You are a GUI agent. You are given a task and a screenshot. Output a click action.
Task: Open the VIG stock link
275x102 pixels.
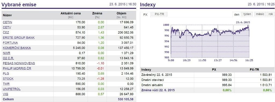(5, 94)
